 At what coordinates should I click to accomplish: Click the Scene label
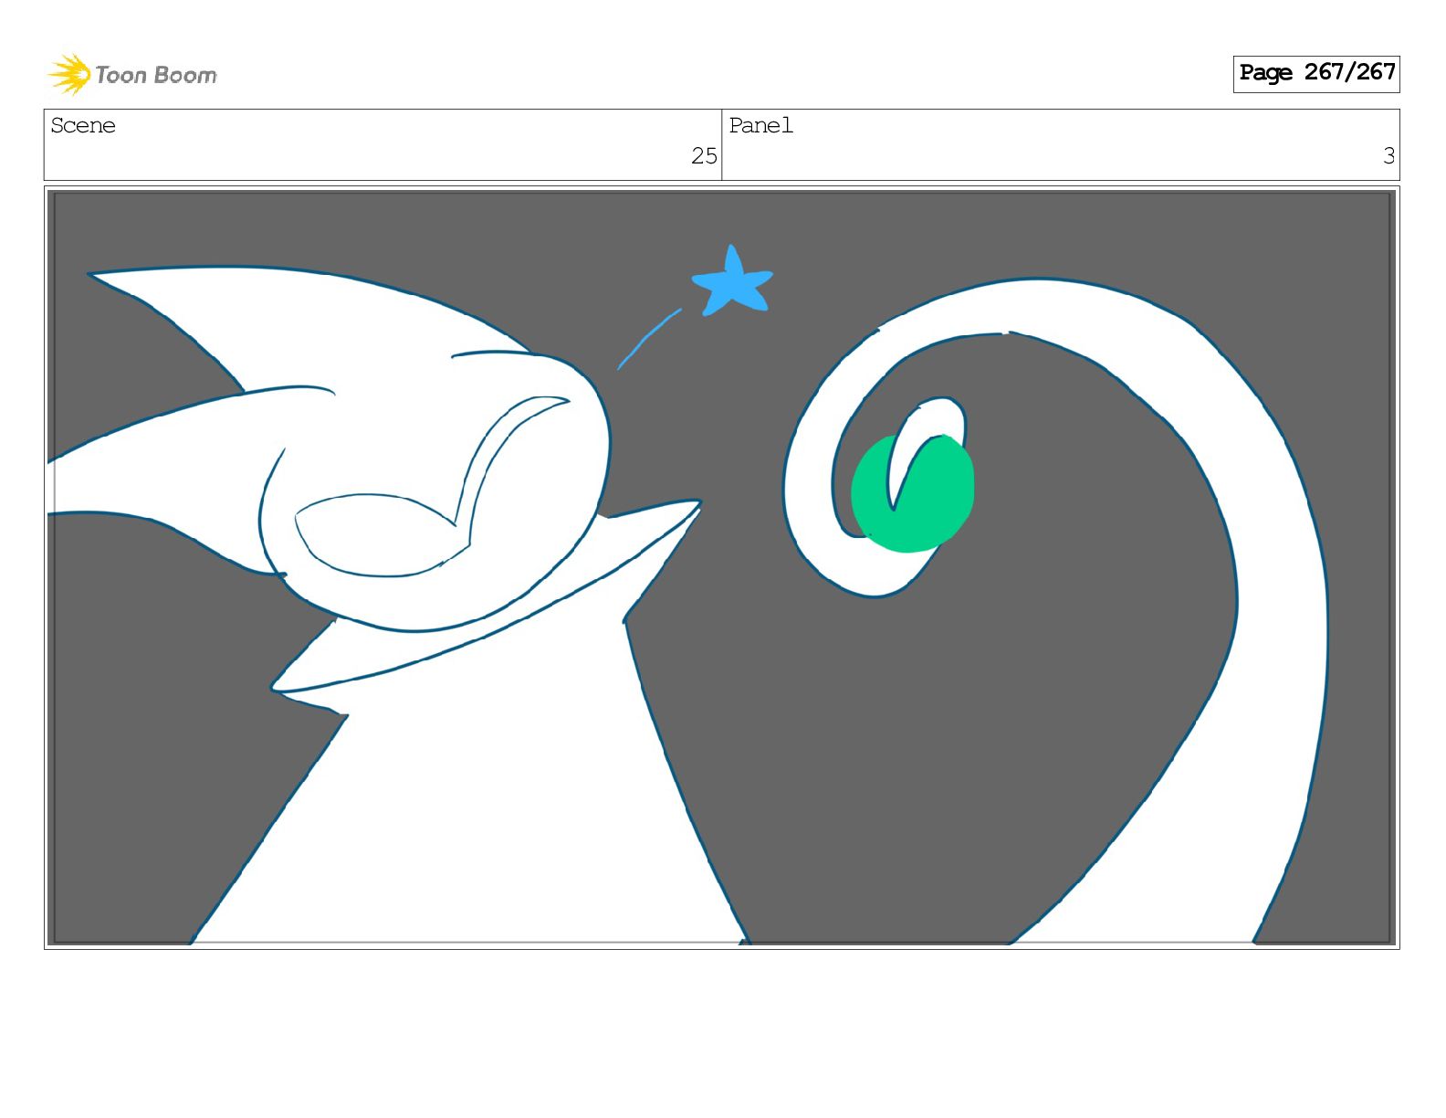(x=83, y=126)
